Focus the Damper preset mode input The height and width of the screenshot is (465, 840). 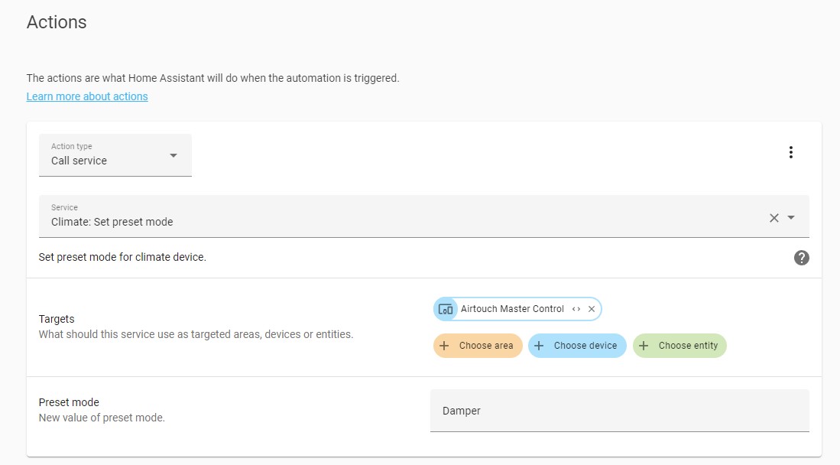(619, 411)
